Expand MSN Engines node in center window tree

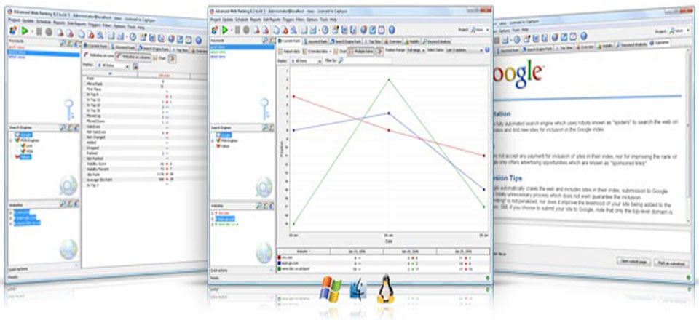point(213,140)
